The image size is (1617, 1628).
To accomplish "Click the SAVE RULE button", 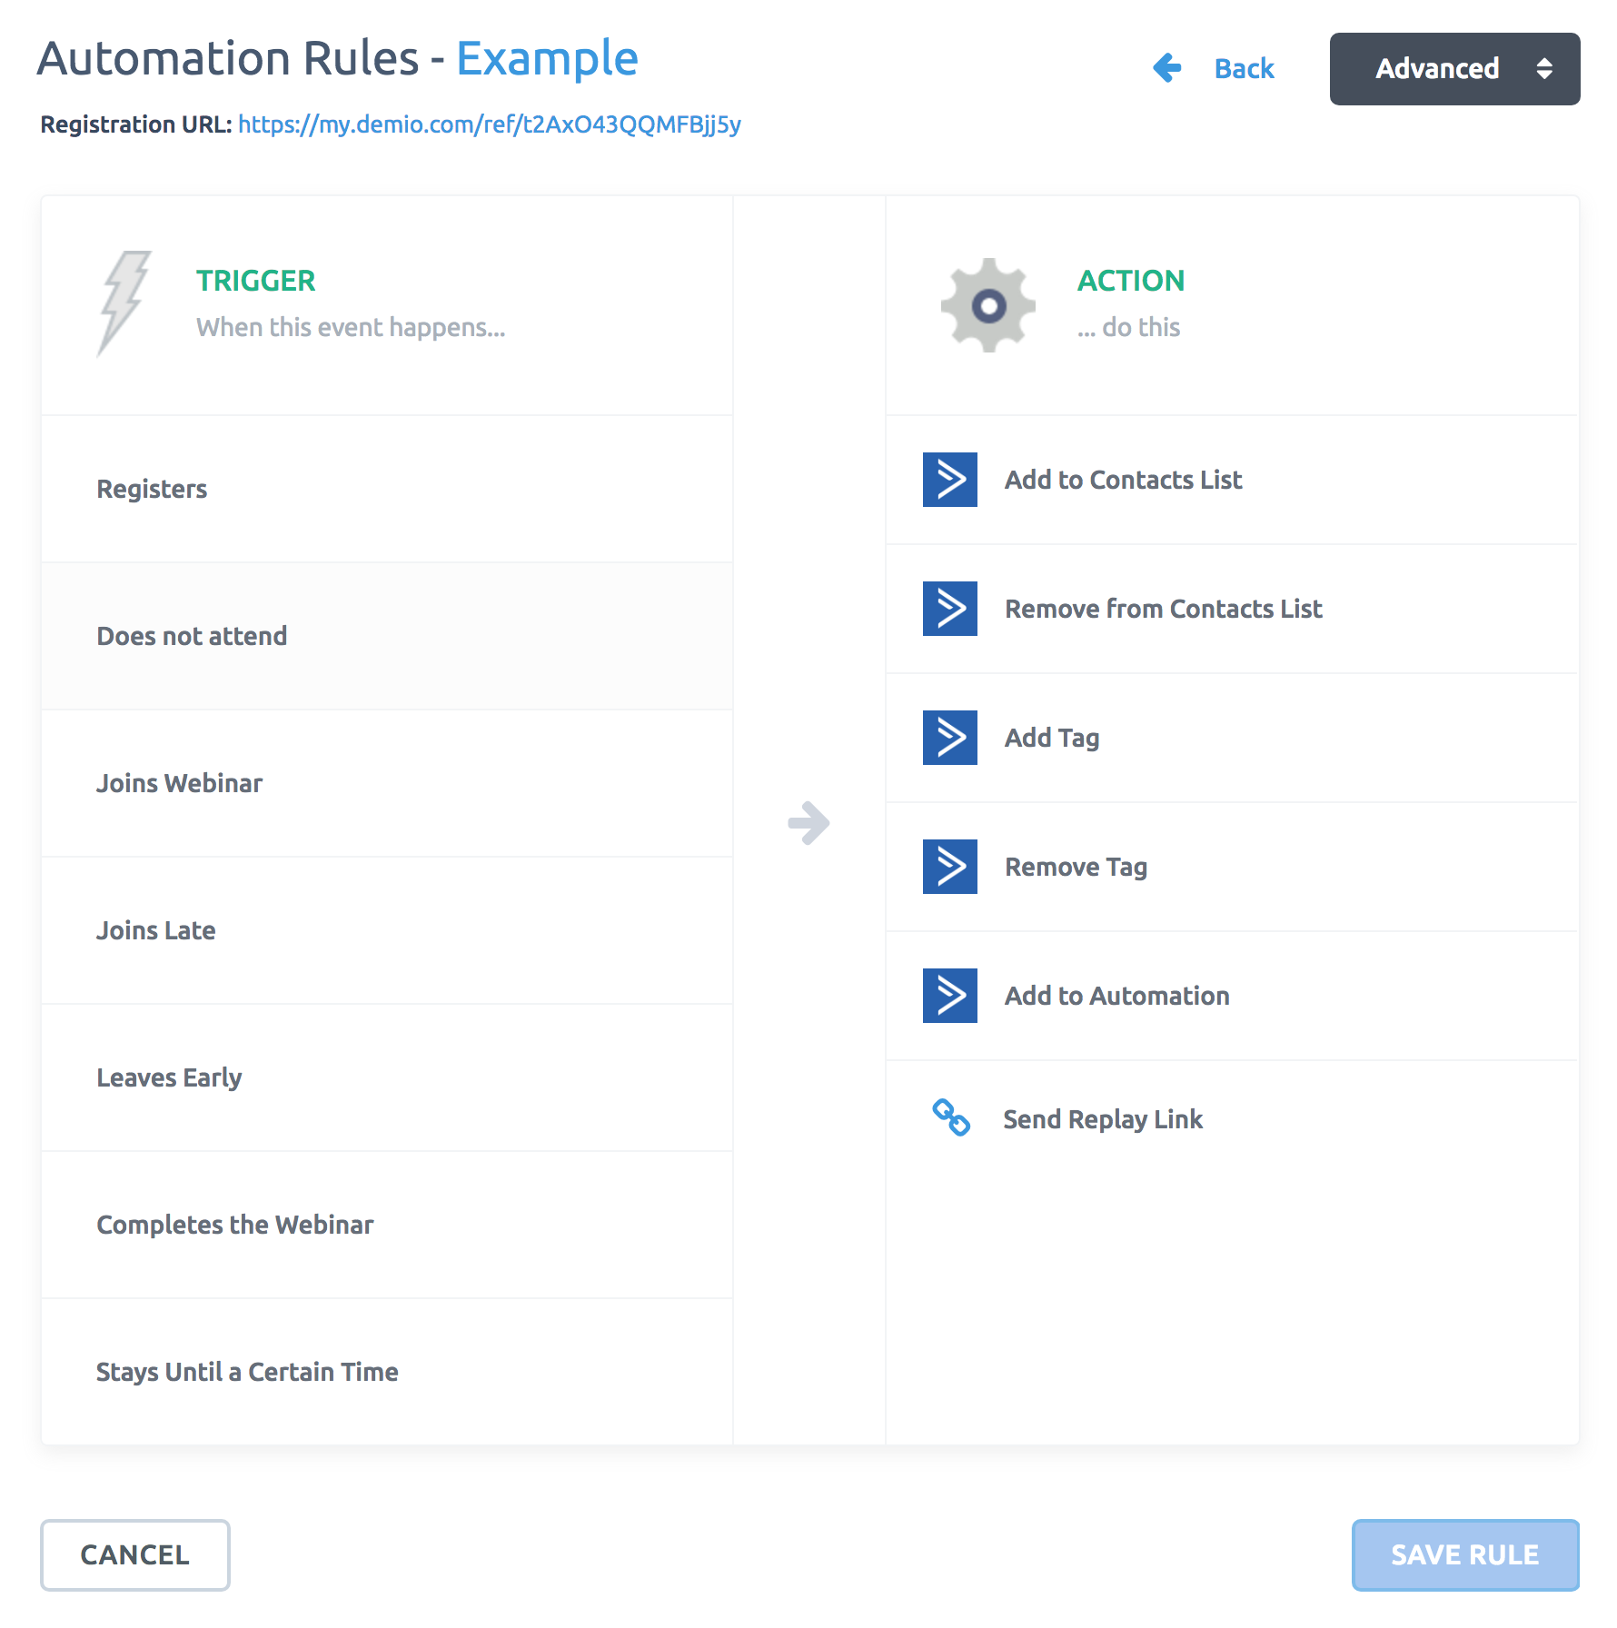I will coord(1465,1554).
